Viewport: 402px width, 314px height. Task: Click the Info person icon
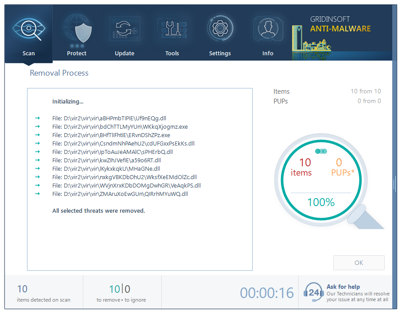coord(268,29)
